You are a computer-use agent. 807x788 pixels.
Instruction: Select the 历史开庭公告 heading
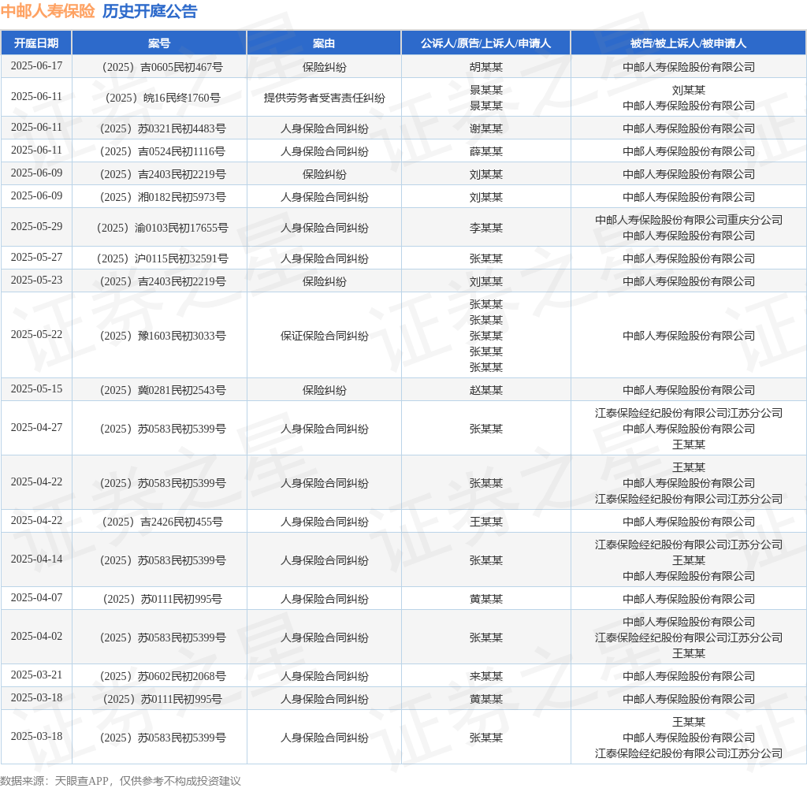(x=150, y=11)
